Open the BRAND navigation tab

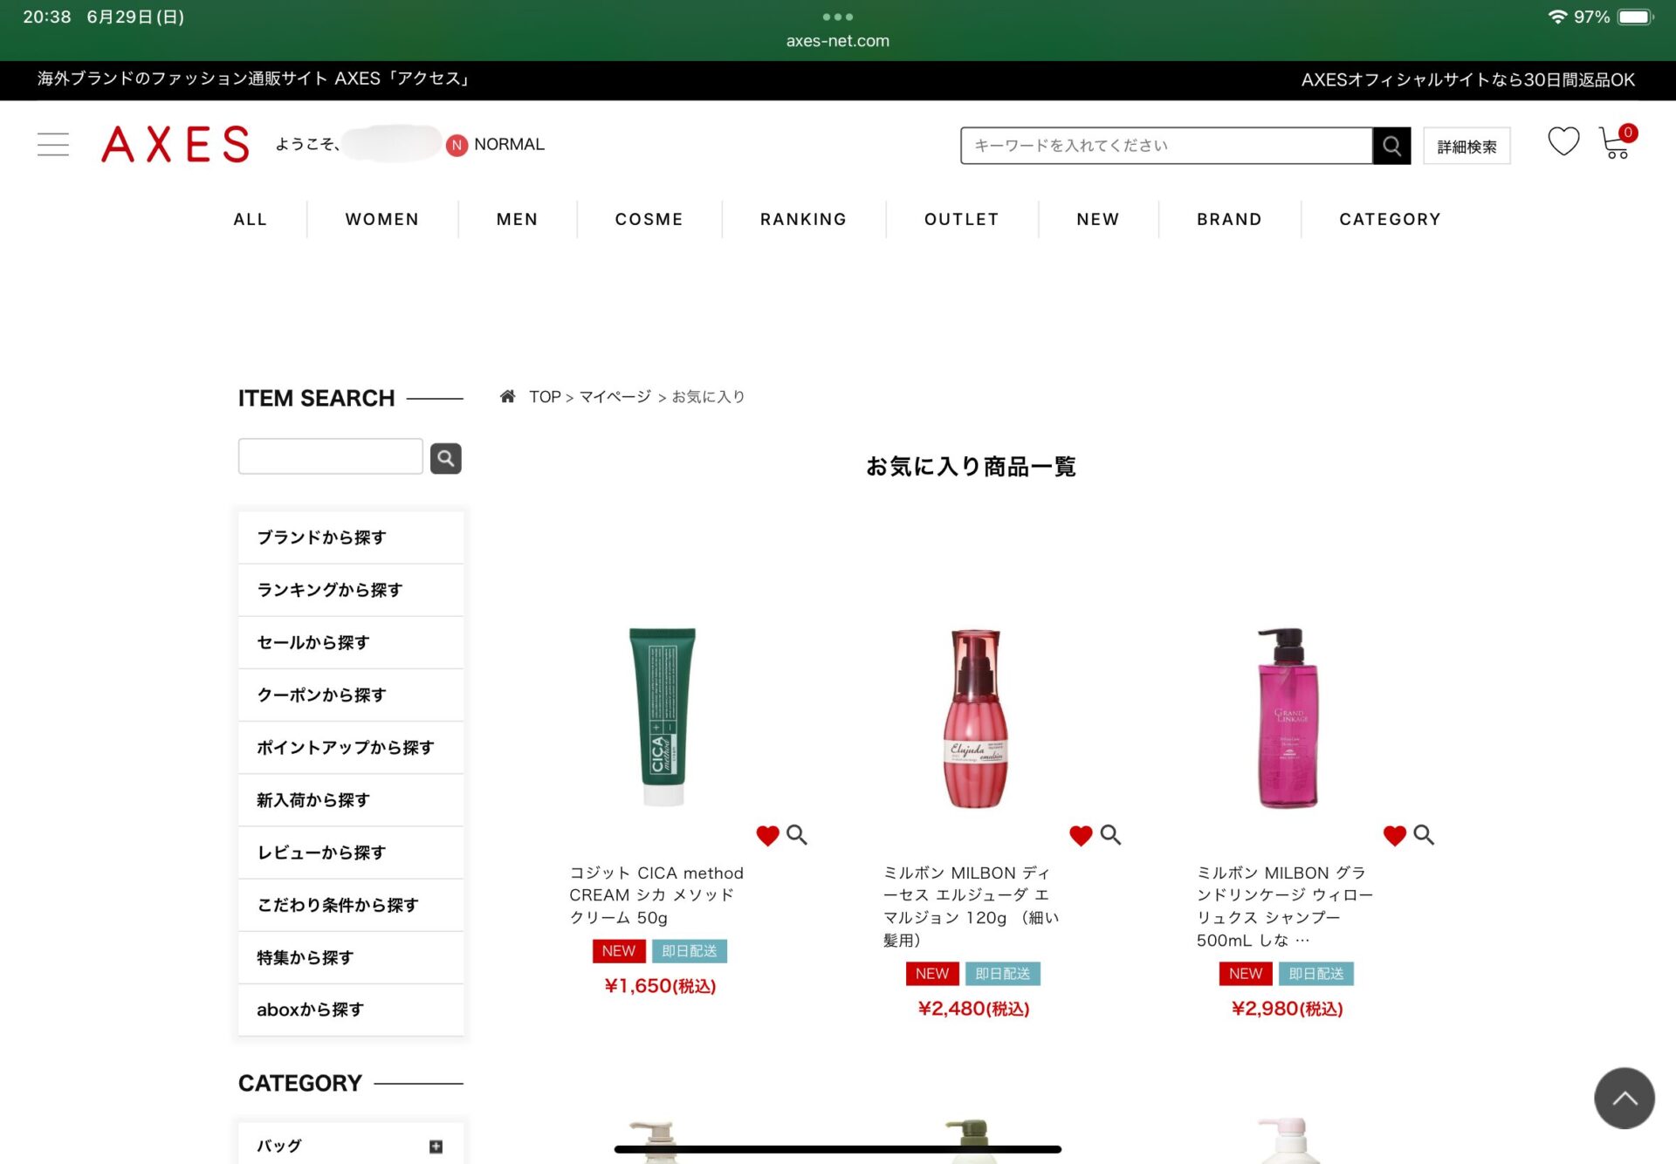click(1230, 220)
